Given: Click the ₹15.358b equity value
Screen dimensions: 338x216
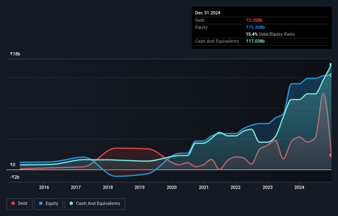Looking at the screenshot, I should (x=255, y=27).
